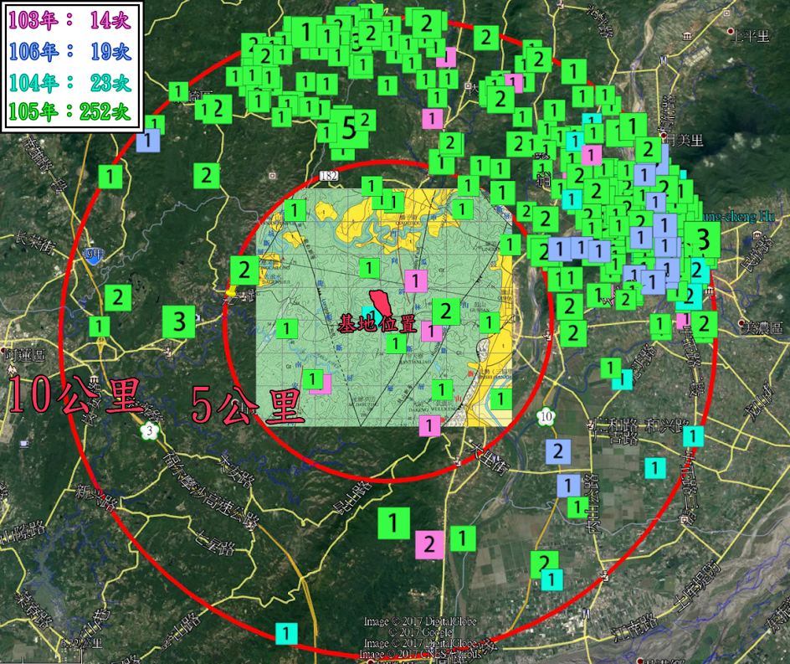Click the 美濃區 district label
This screenshot has width=790, height=664.
[763, 328]
